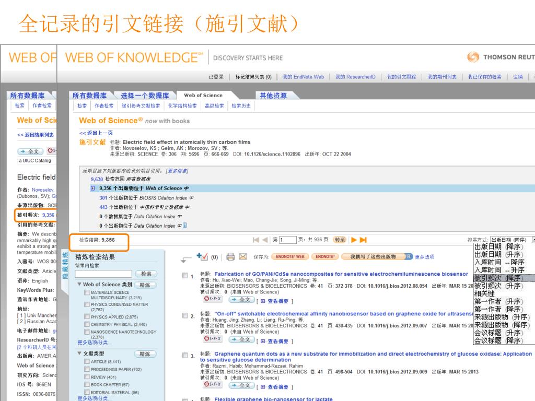535x401 pixels.
Task: Open 排序方式 sort dropdown
Action: tap(512, 240)
